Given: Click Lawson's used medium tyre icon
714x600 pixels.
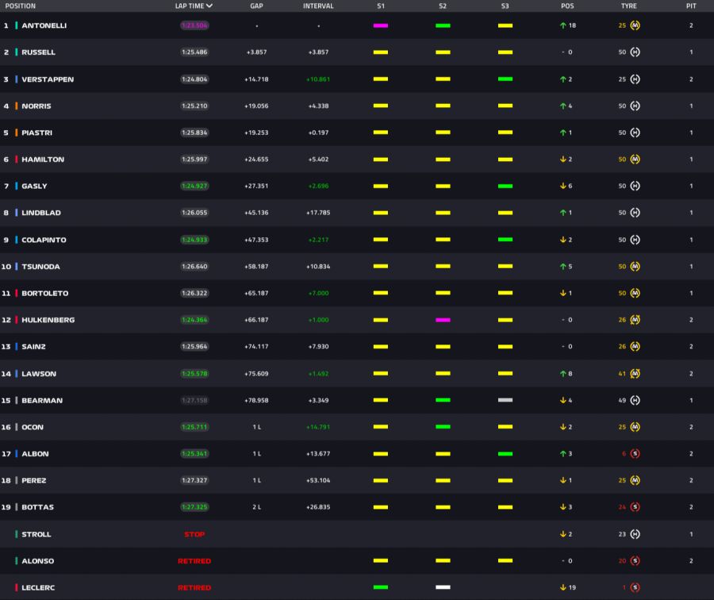Looking at the screenshot, I should 635,374.
